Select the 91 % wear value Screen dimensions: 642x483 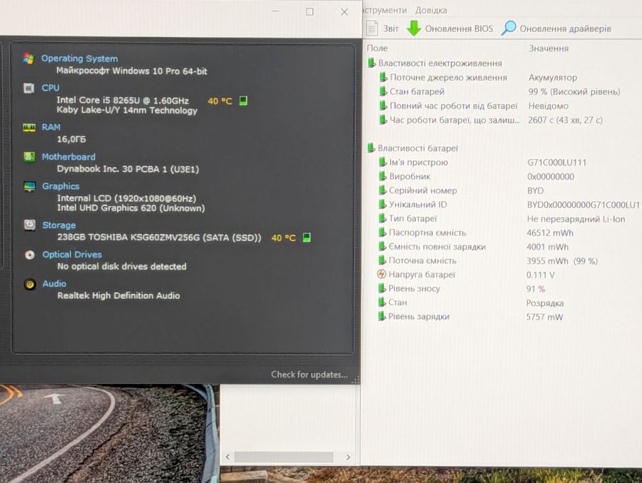coord(536,289)
